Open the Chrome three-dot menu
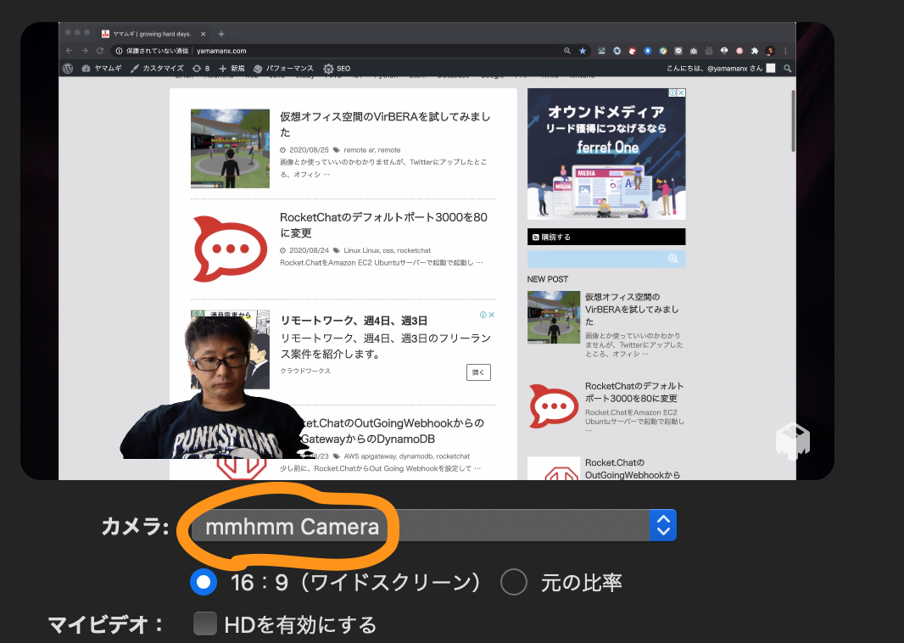The image size is (904, 643). point(785,51)
